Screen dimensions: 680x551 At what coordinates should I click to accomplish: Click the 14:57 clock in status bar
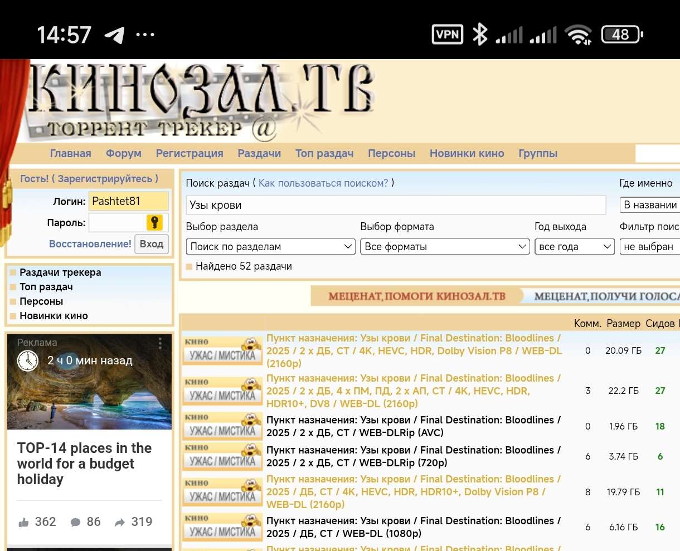pos(64,35)
